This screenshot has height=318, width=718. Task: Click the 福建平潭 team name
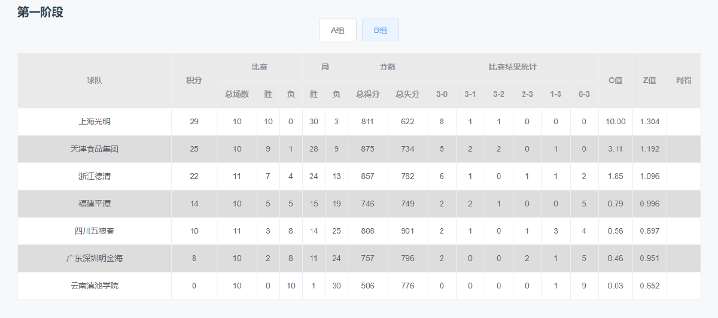click(x=95, y=204)
